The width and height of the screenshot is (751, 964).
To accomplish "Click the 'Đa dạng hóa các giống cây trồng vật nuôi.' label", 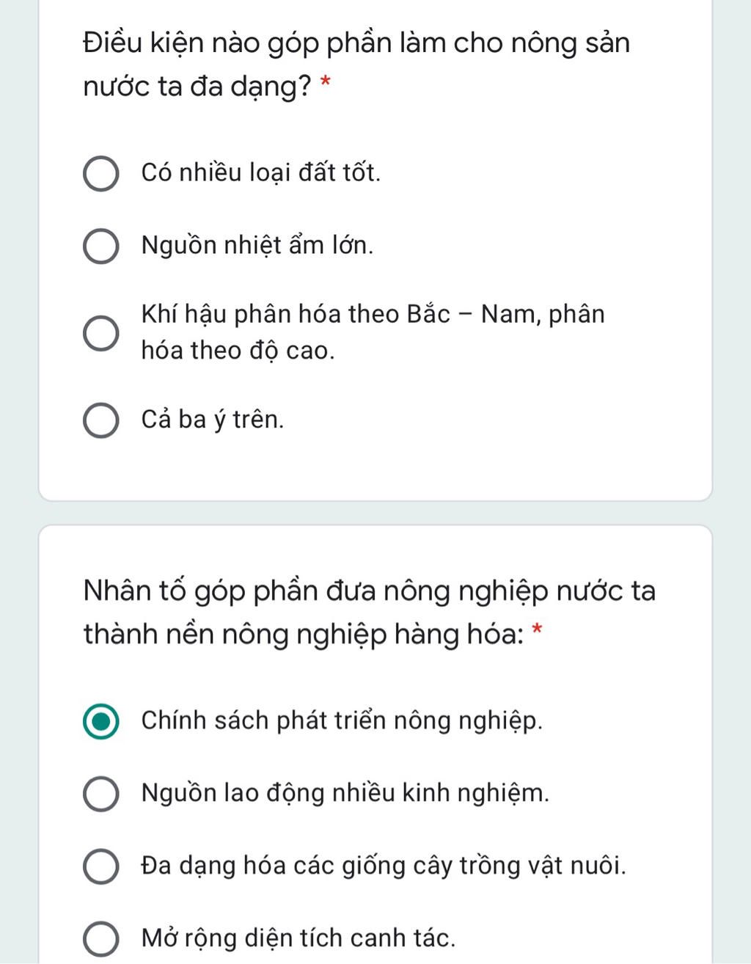I will (384, 866).
